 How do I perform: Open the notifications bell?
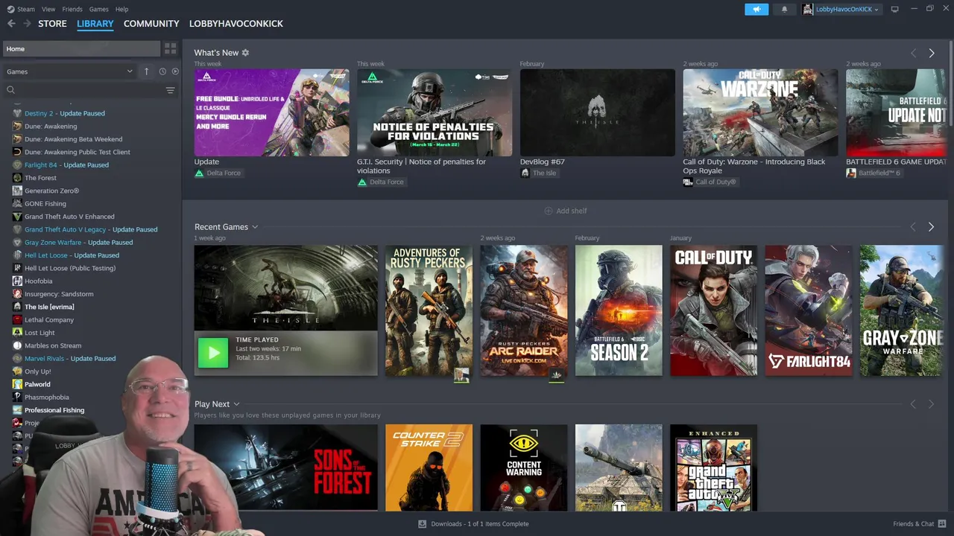[x=784, y=9]
